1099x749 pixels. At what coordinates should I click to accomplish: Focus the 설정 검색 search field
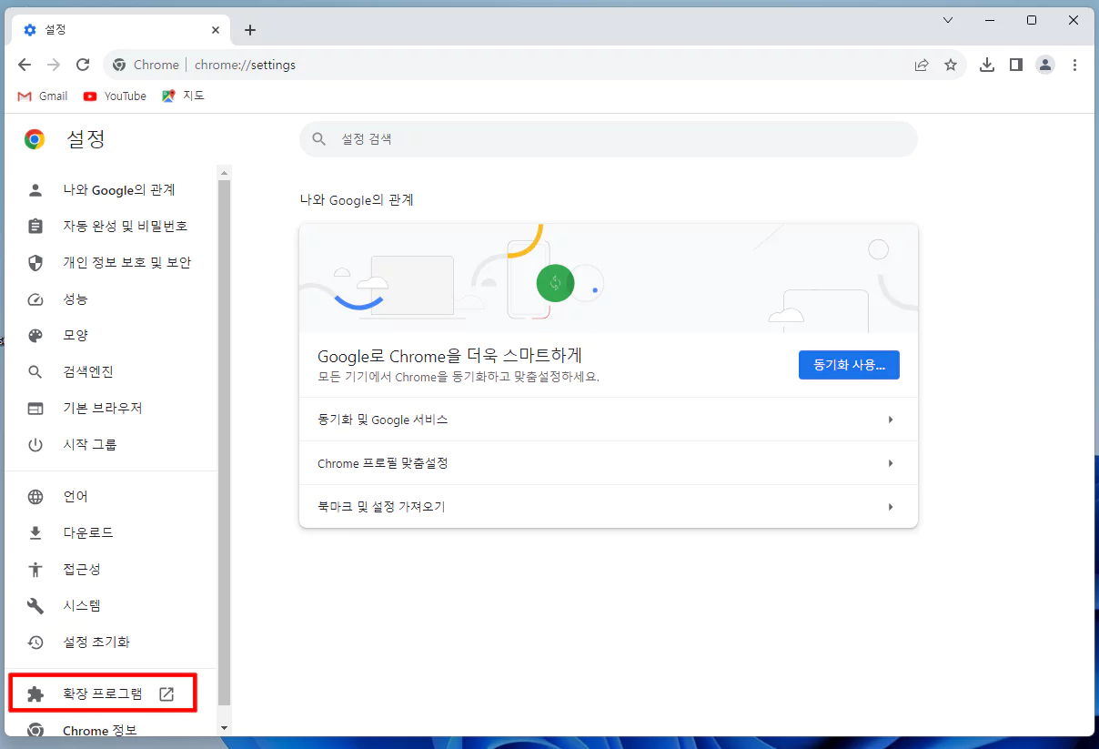click(609, 139)
